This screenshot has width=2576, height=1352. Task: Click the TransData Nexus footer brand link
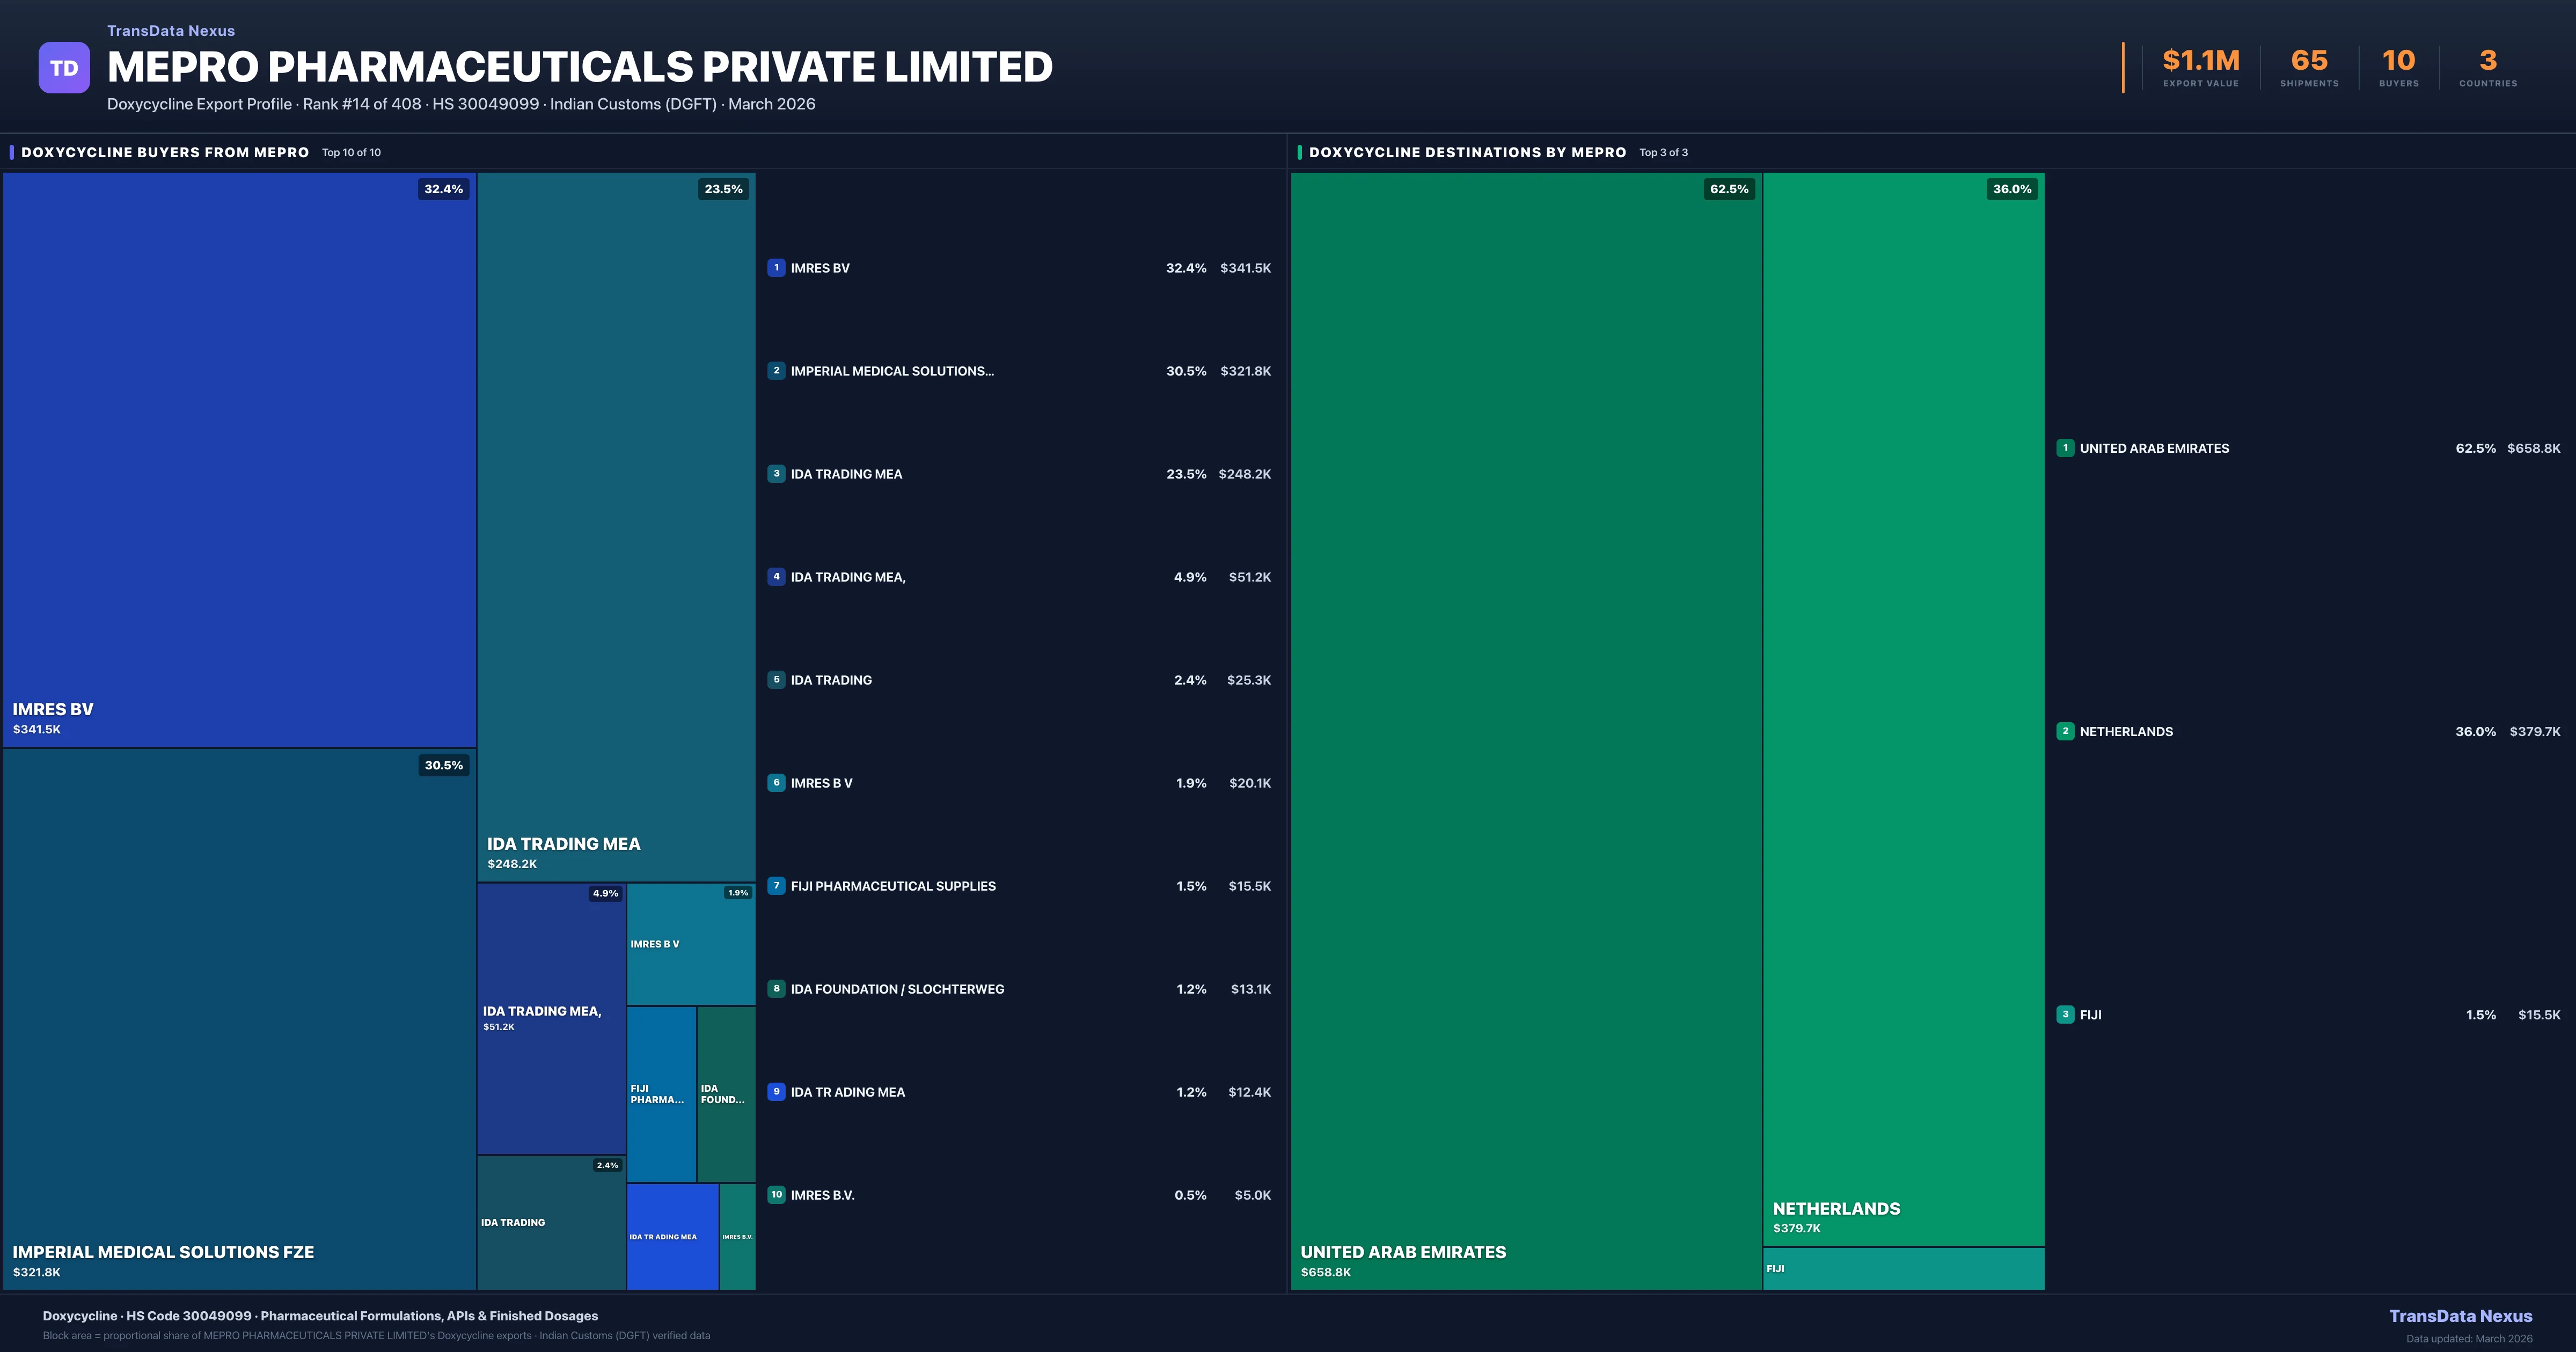[x=2460, y=1316]
